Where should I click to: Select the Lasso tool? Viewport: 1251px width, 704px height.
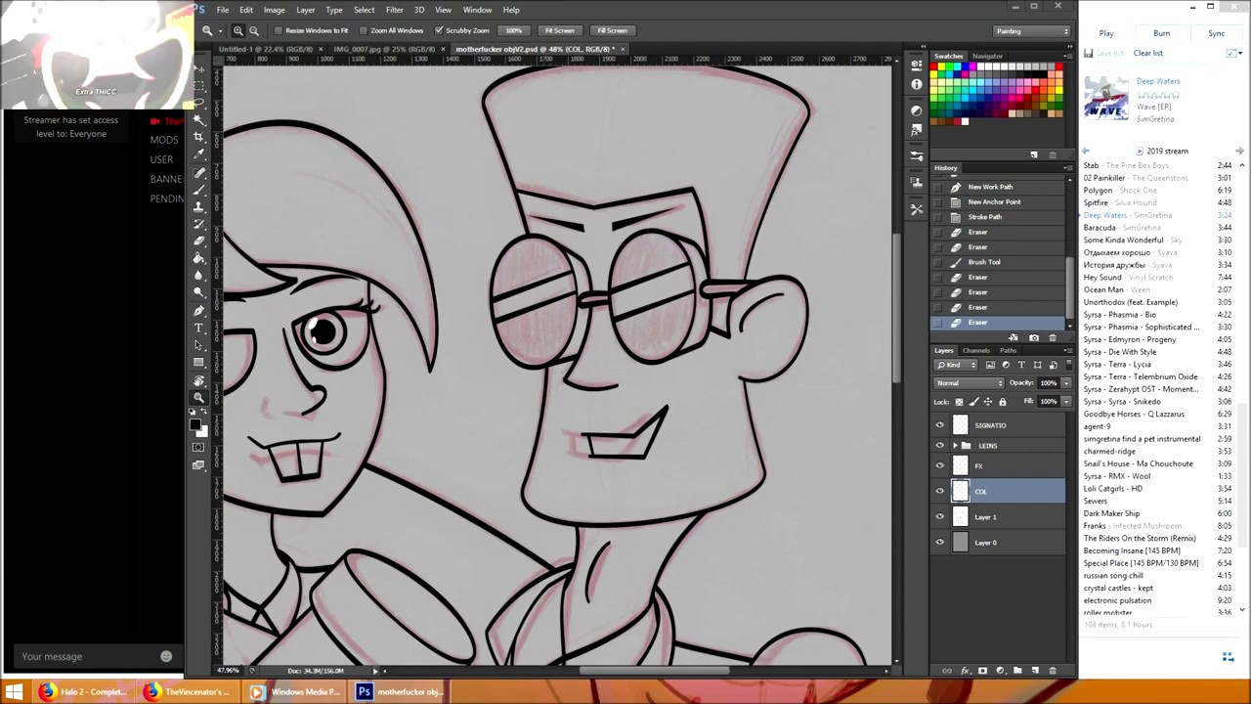pyautogui.click(x=199, y=102)
